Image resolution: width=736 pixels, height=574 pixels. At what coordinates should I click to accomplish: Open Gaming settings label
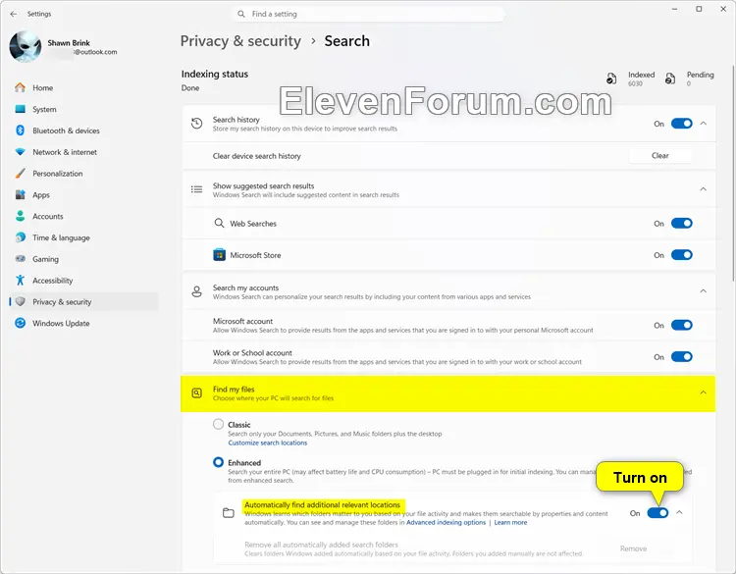(45, 259)
